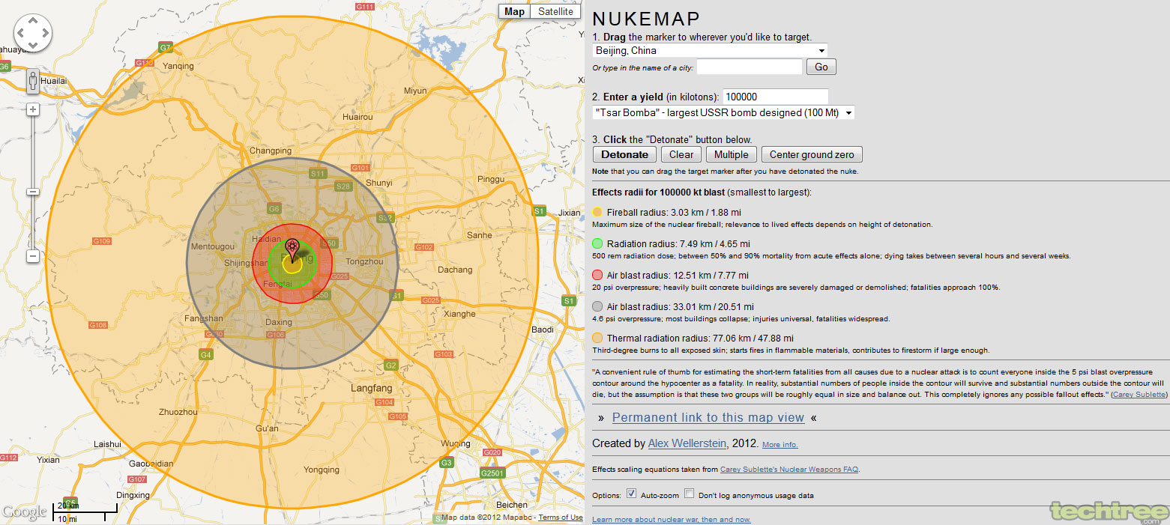Click the Center ground zero button
Screen dimensions: 1170x525
(812, 154)
